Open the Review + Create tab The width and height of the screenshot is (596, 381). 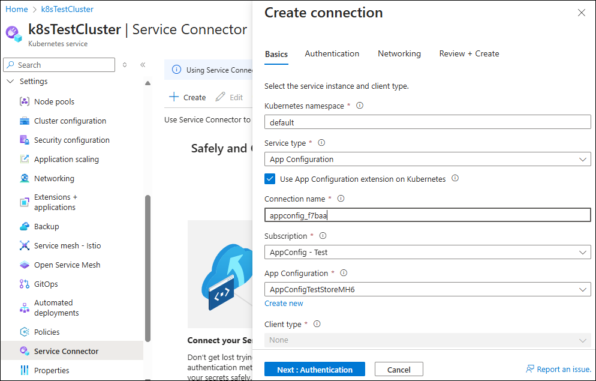coord(469,53)
